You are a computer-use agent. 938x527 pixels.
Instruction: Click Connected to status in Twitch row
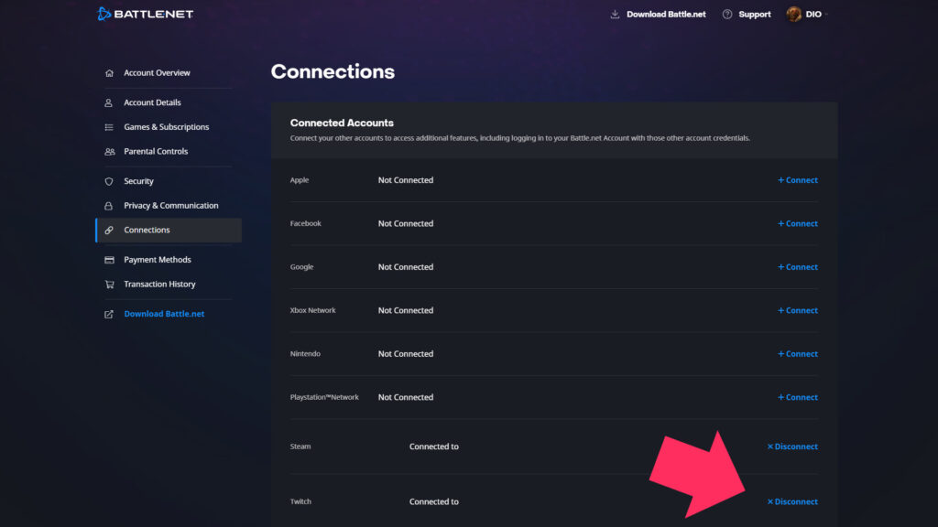tap(433, 502)
